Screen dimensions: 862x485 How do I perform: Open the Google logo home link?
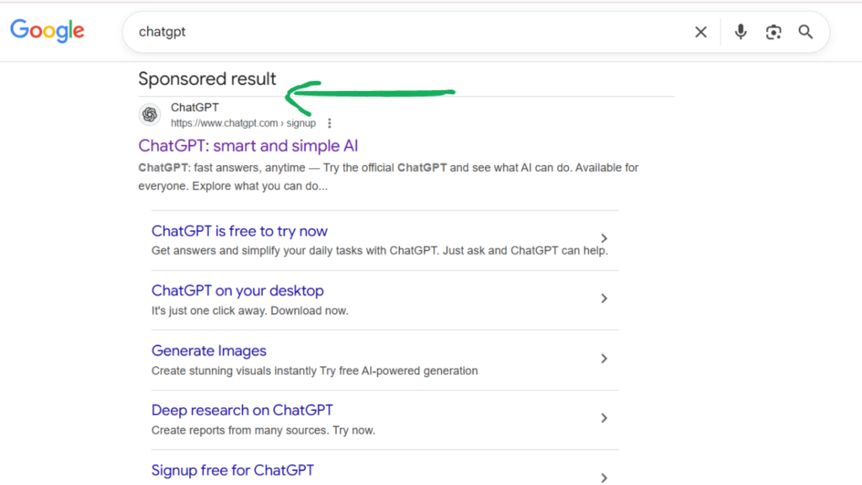click(47, 30)
